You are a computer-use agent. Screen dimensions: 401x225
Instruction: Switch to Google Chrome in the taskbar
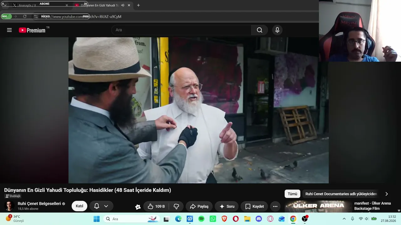coord(293,219)
